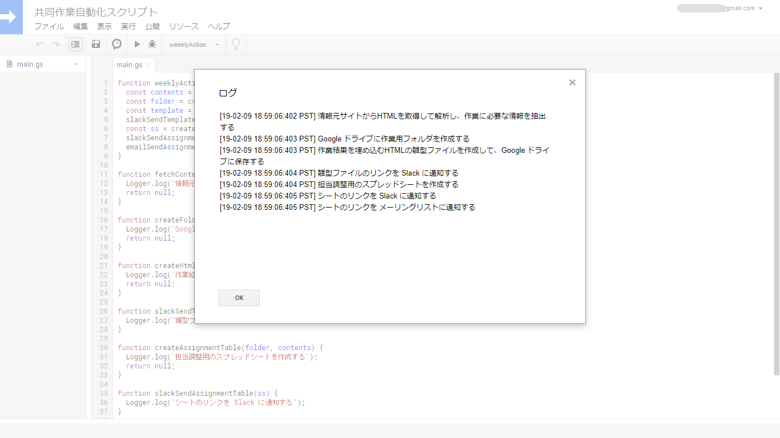Image resolution: width=780 pixels, height=438 pixels.
Task: Click the project title 共同作業自動化スクリプト
Action: tap(96, 12)
